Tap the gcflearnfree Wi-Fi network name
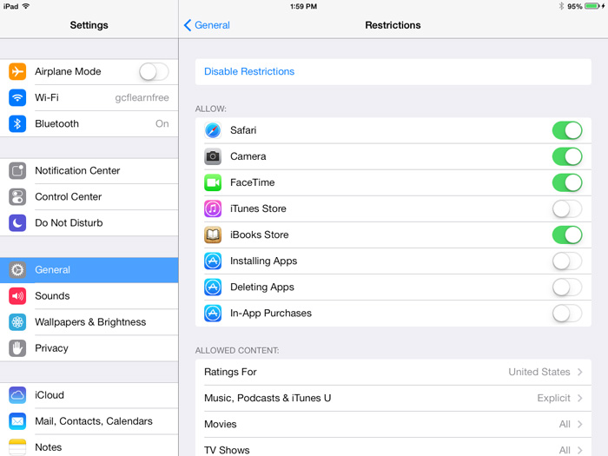Viewport: 608px width, 456px height. pyautogui.click(x=142, y=97)
